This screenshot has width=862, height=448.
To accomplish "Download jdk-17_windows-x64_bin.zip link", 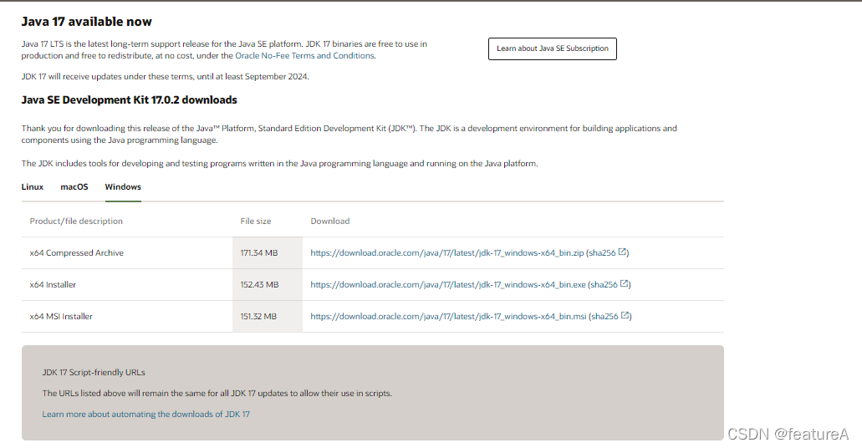I will point(447,253).
